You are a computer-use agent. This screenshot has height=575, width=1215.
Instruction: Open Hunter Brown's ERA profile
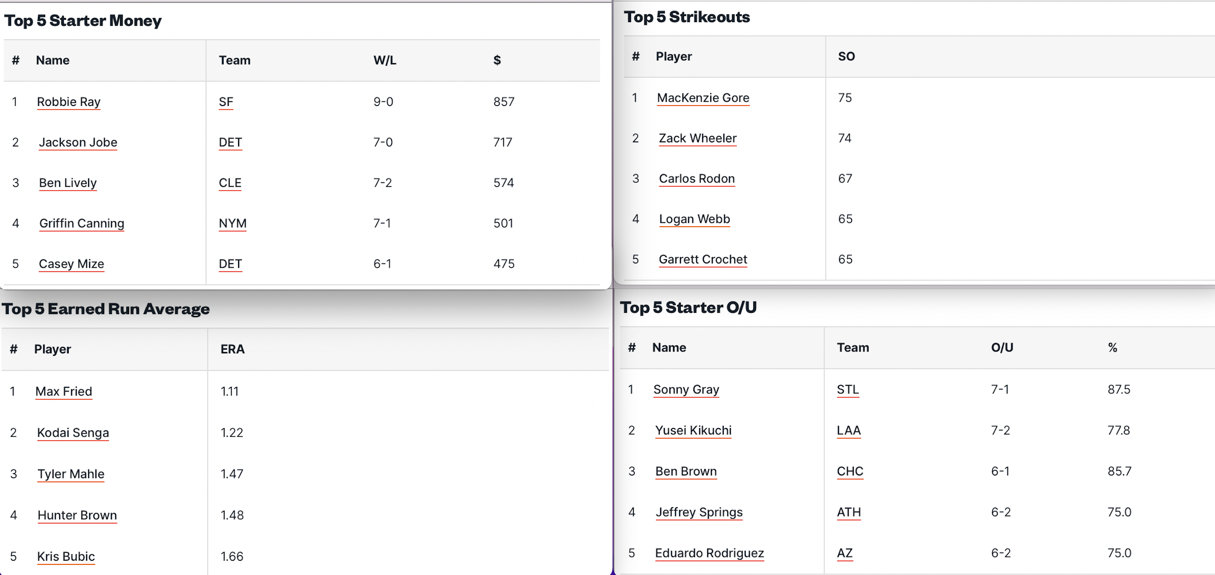(x=77, y=515)
